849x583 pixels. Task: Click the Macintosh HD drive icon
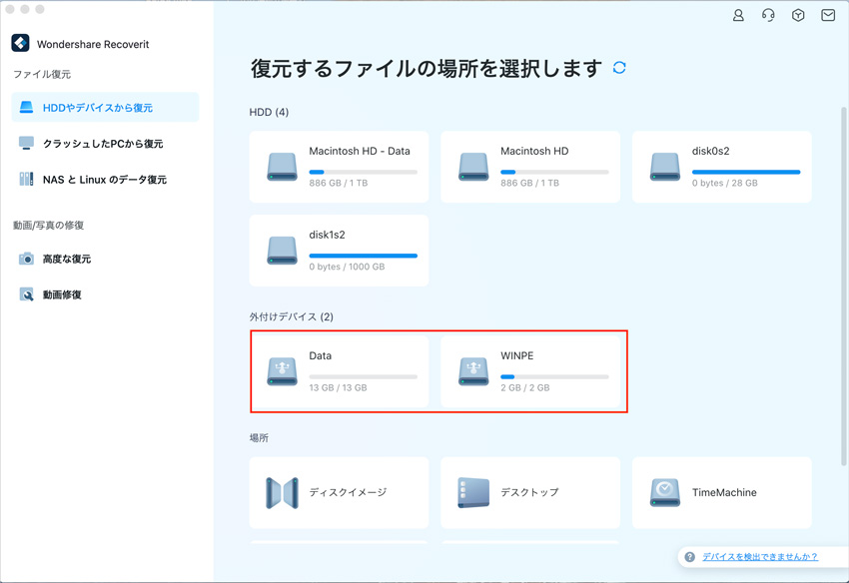click(x=473, y=167)
